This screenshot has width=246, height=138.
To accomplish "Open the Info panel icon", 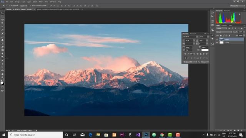I will click(x=213, y=25).
